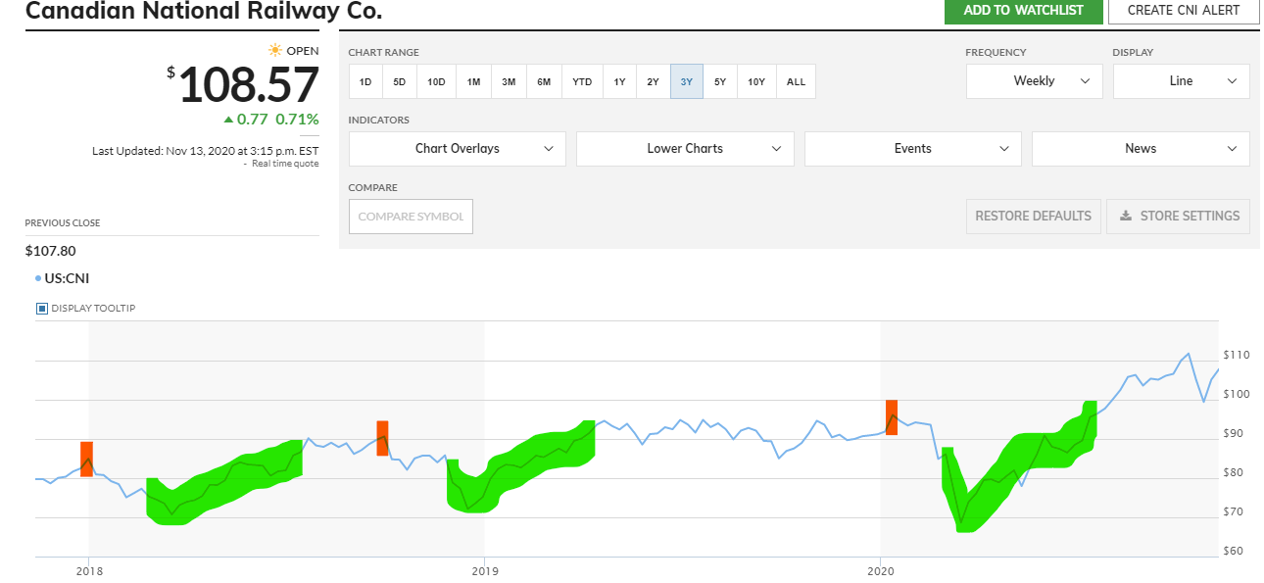Expand the Events dropdown
The width and height of the screenshot is (1264, 583).
pyautogui.click(x=912, y=148)
